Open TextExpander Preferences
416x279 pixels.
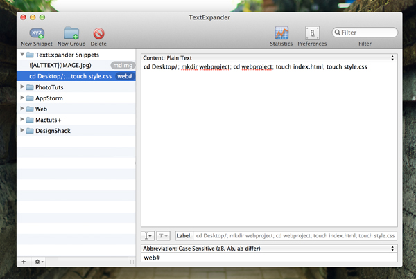click(312, 37)
